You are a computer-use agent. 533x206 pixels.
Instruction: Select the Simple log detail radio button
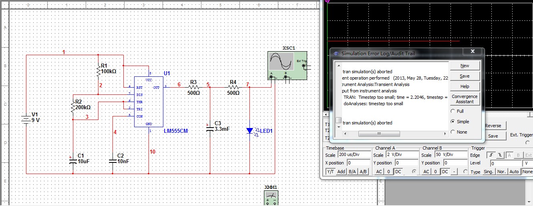(x=453, y=122)
